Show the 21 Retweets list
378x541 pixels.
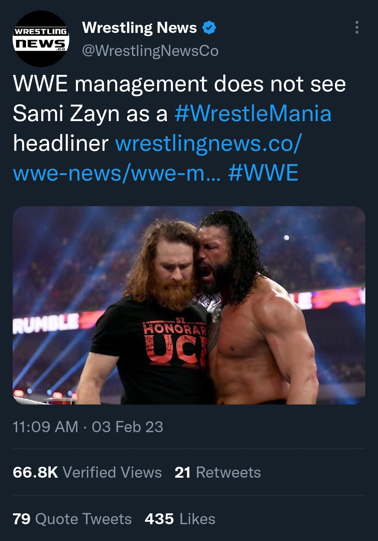217,472
